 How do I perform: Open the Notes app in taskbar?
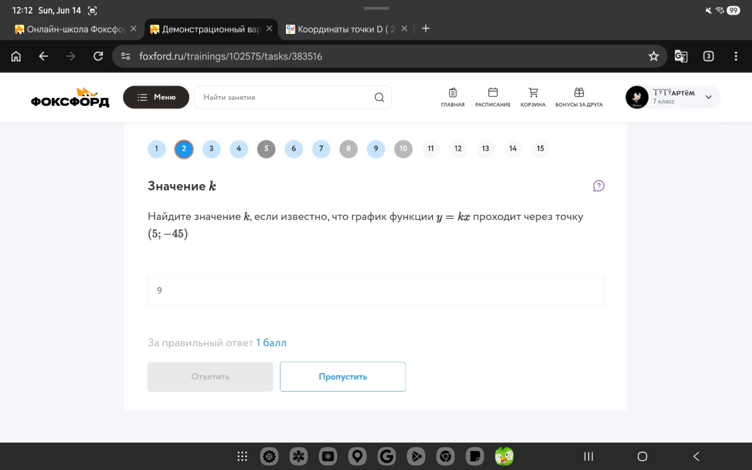pos(475,456)
